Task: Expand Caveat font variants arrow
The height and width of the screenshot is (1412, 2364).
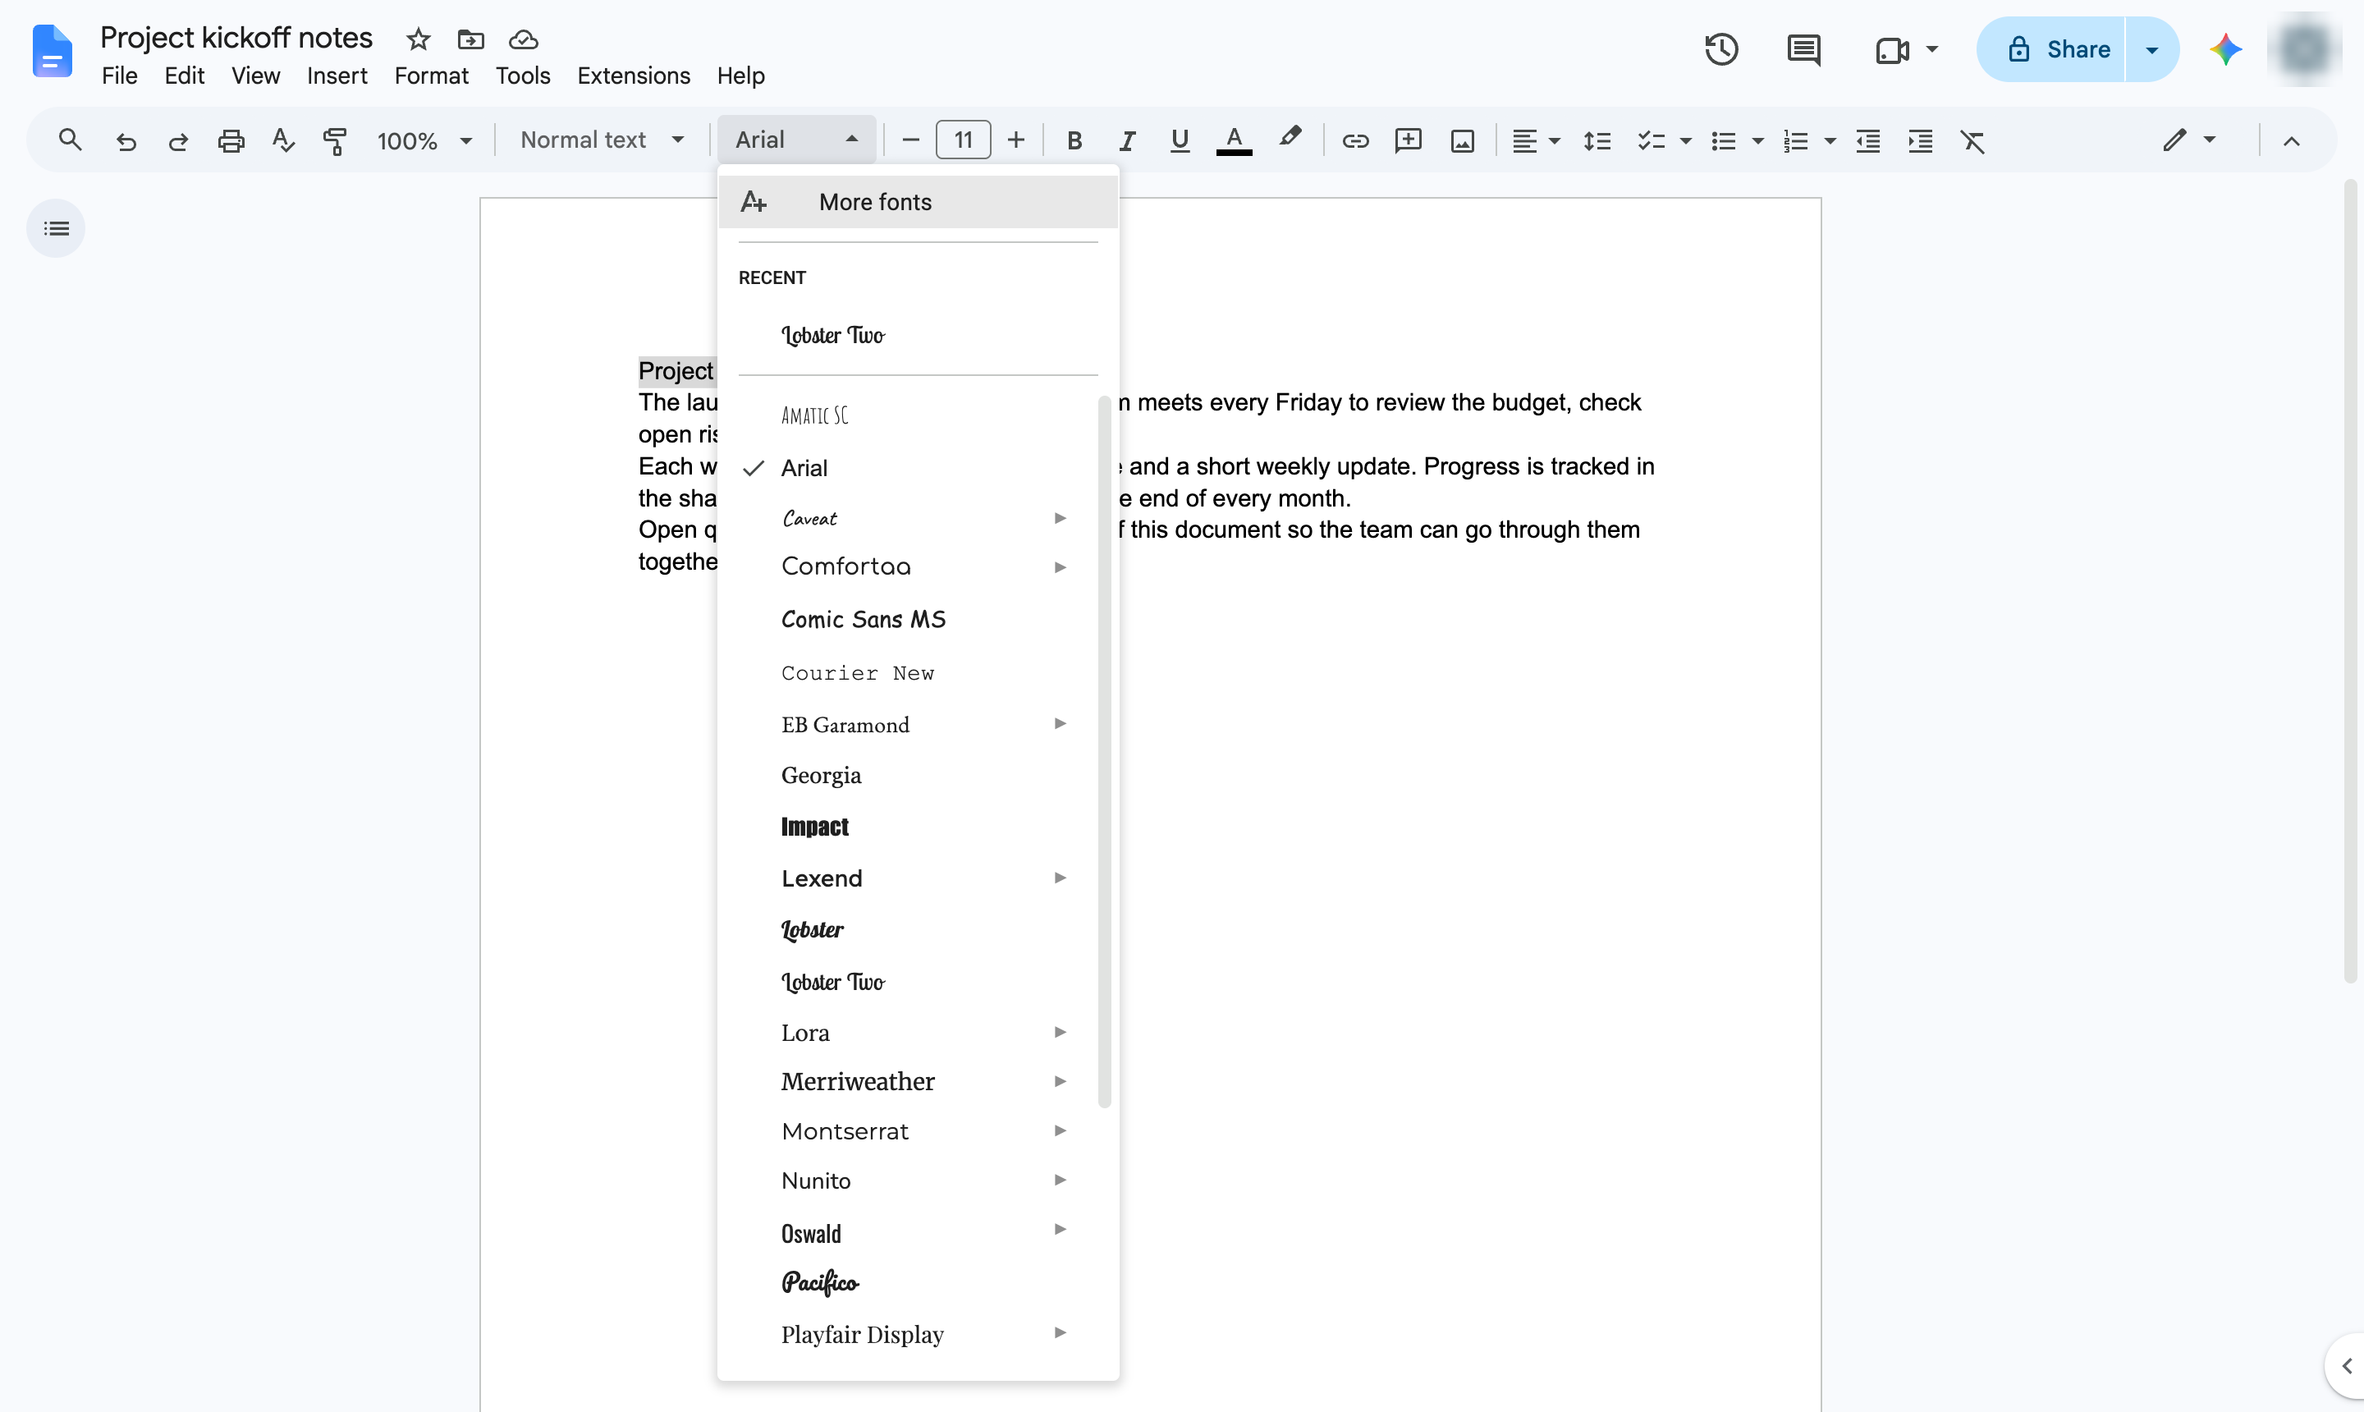Action: (x=1060, y=518)
